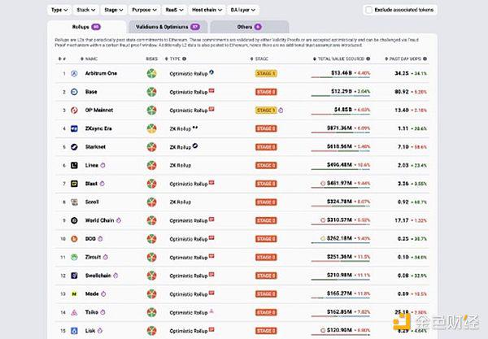Click the Swellchain logo icon
The width and height of the screenshot is (488, 339).
[74, 276]
